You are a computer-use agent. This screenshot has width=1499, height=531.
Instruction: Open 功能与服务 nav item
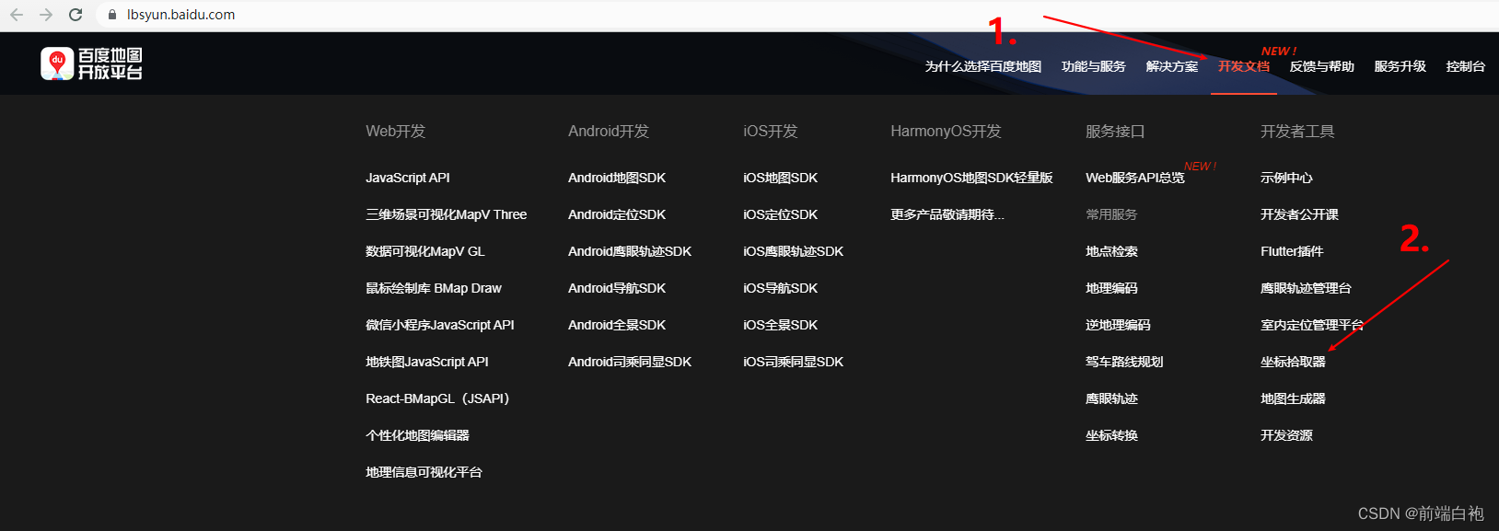[x=1094, y=66]
